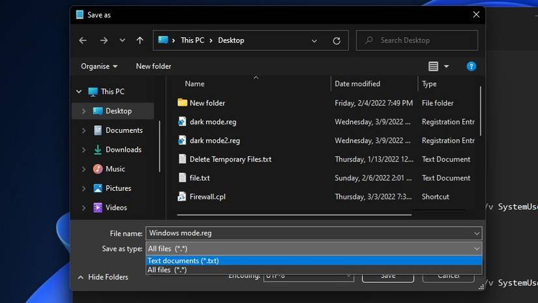Open the blue help icon

click(471, 66)
